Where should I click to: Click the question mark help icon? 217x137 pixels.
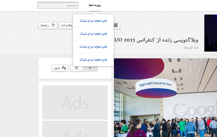(53, 25)
